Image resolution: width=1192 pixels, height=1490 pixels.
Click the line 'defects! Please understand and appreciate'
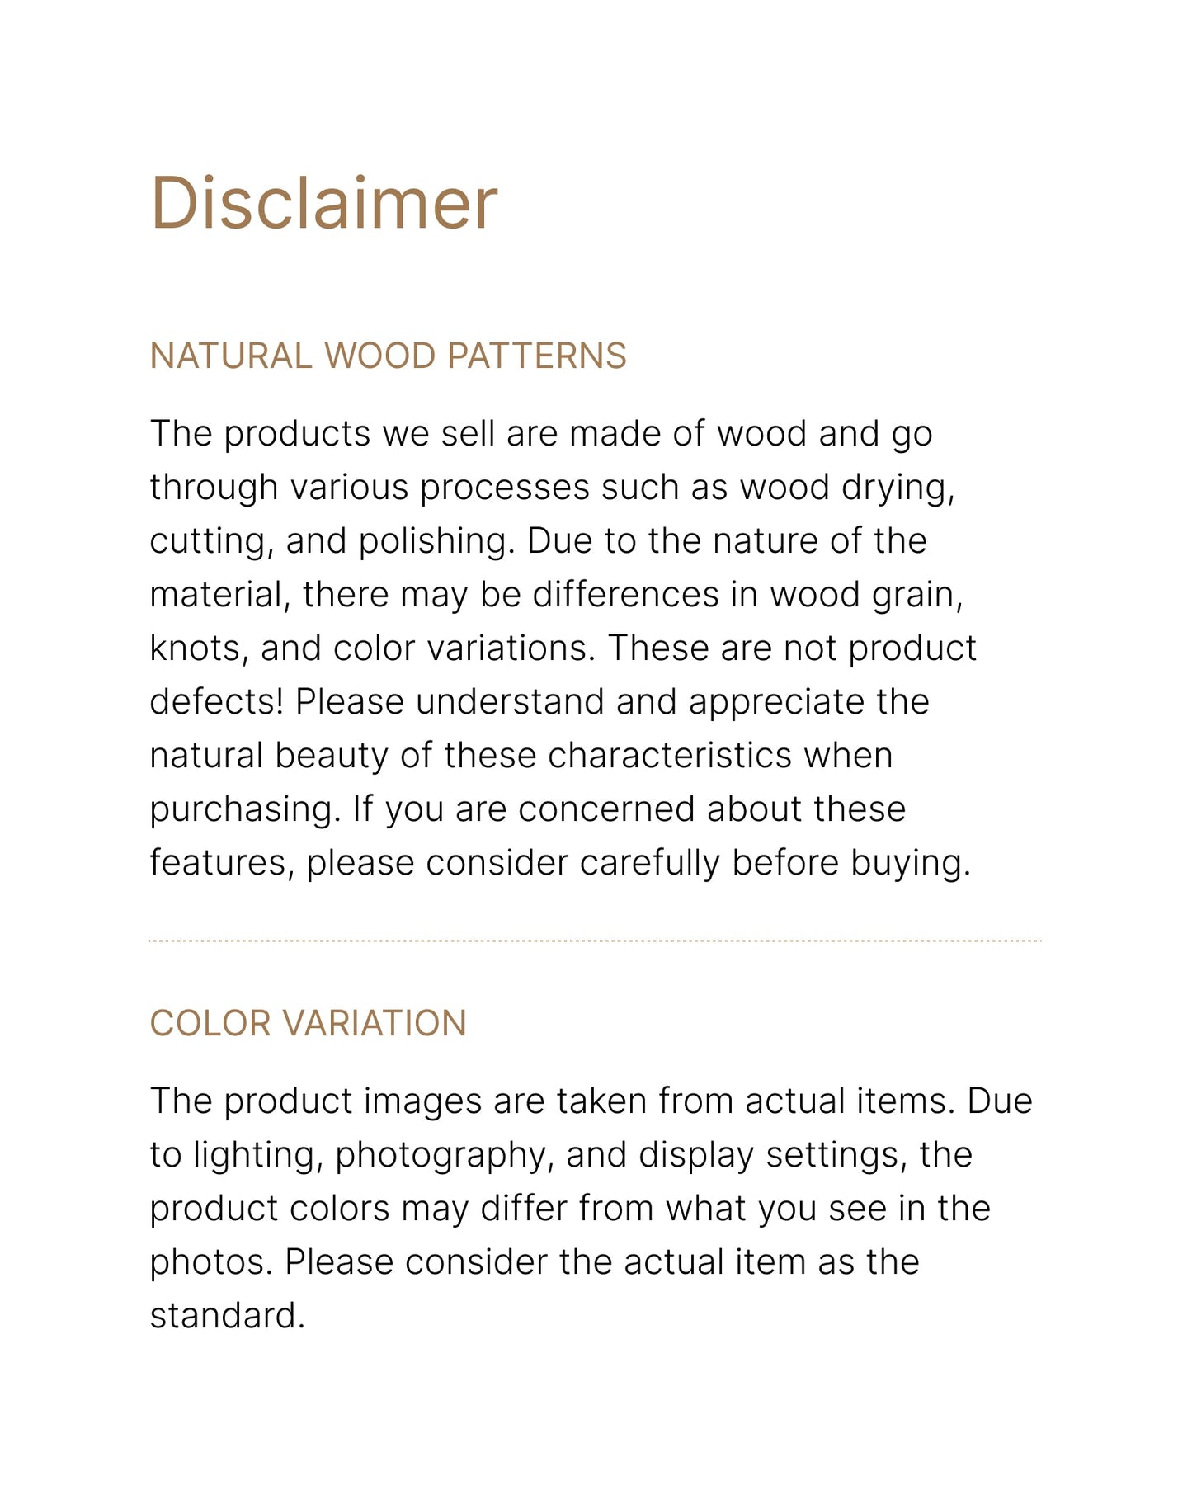pos(540,703)
